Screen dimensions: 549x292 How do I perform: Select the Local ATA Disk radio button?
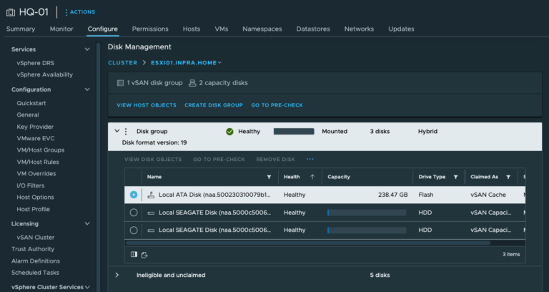134,195
